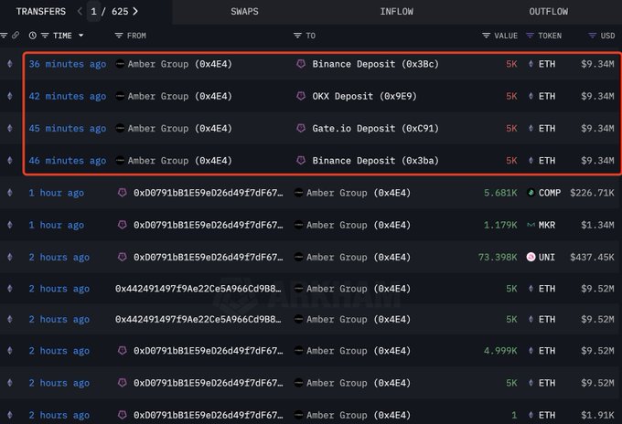Click the Binance Deposit (0x3ba) shield icon
The width and height of the screenshot is (622, 424).
tap(301, 160)
